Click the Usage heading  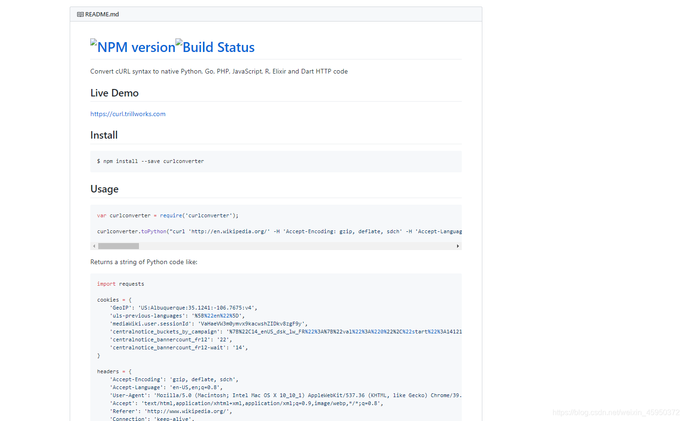click(104, 189)
